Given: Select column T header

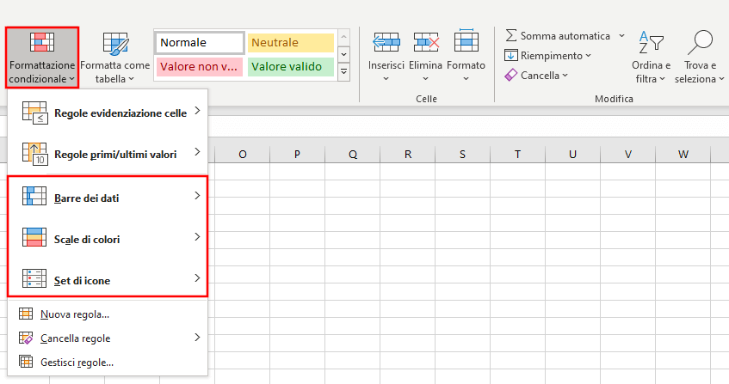Looking at the screenshot, I should (x=517, y=155).
